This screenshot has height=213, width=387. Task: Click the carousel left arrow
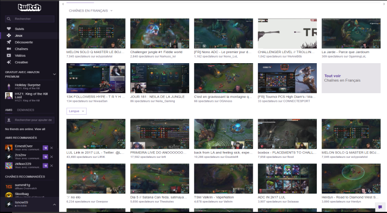(63, 4)
